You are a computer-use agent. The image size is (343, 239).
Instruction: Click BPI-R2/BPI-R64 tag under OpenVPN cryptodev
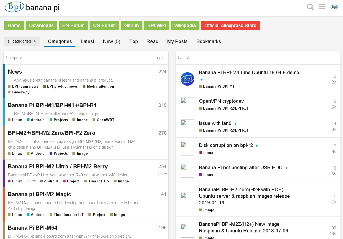224,108
